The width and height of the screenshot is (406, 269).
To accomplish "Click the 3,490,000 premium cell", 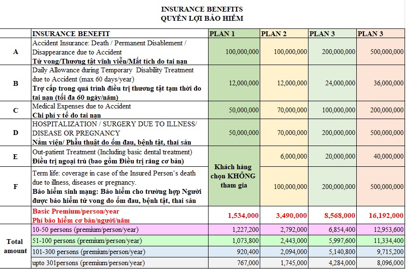I will point(291,215).
